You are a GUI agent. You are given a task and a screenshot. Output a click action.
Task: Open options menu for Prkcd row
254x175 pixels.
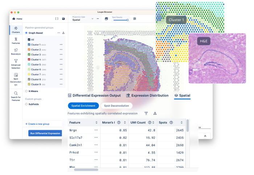(96, 152)
